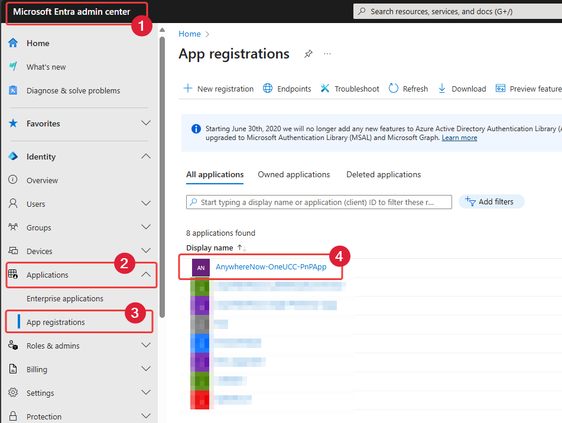
Task: Click the Learn more link
Action: pyautogui.click(x=459, y=138)
